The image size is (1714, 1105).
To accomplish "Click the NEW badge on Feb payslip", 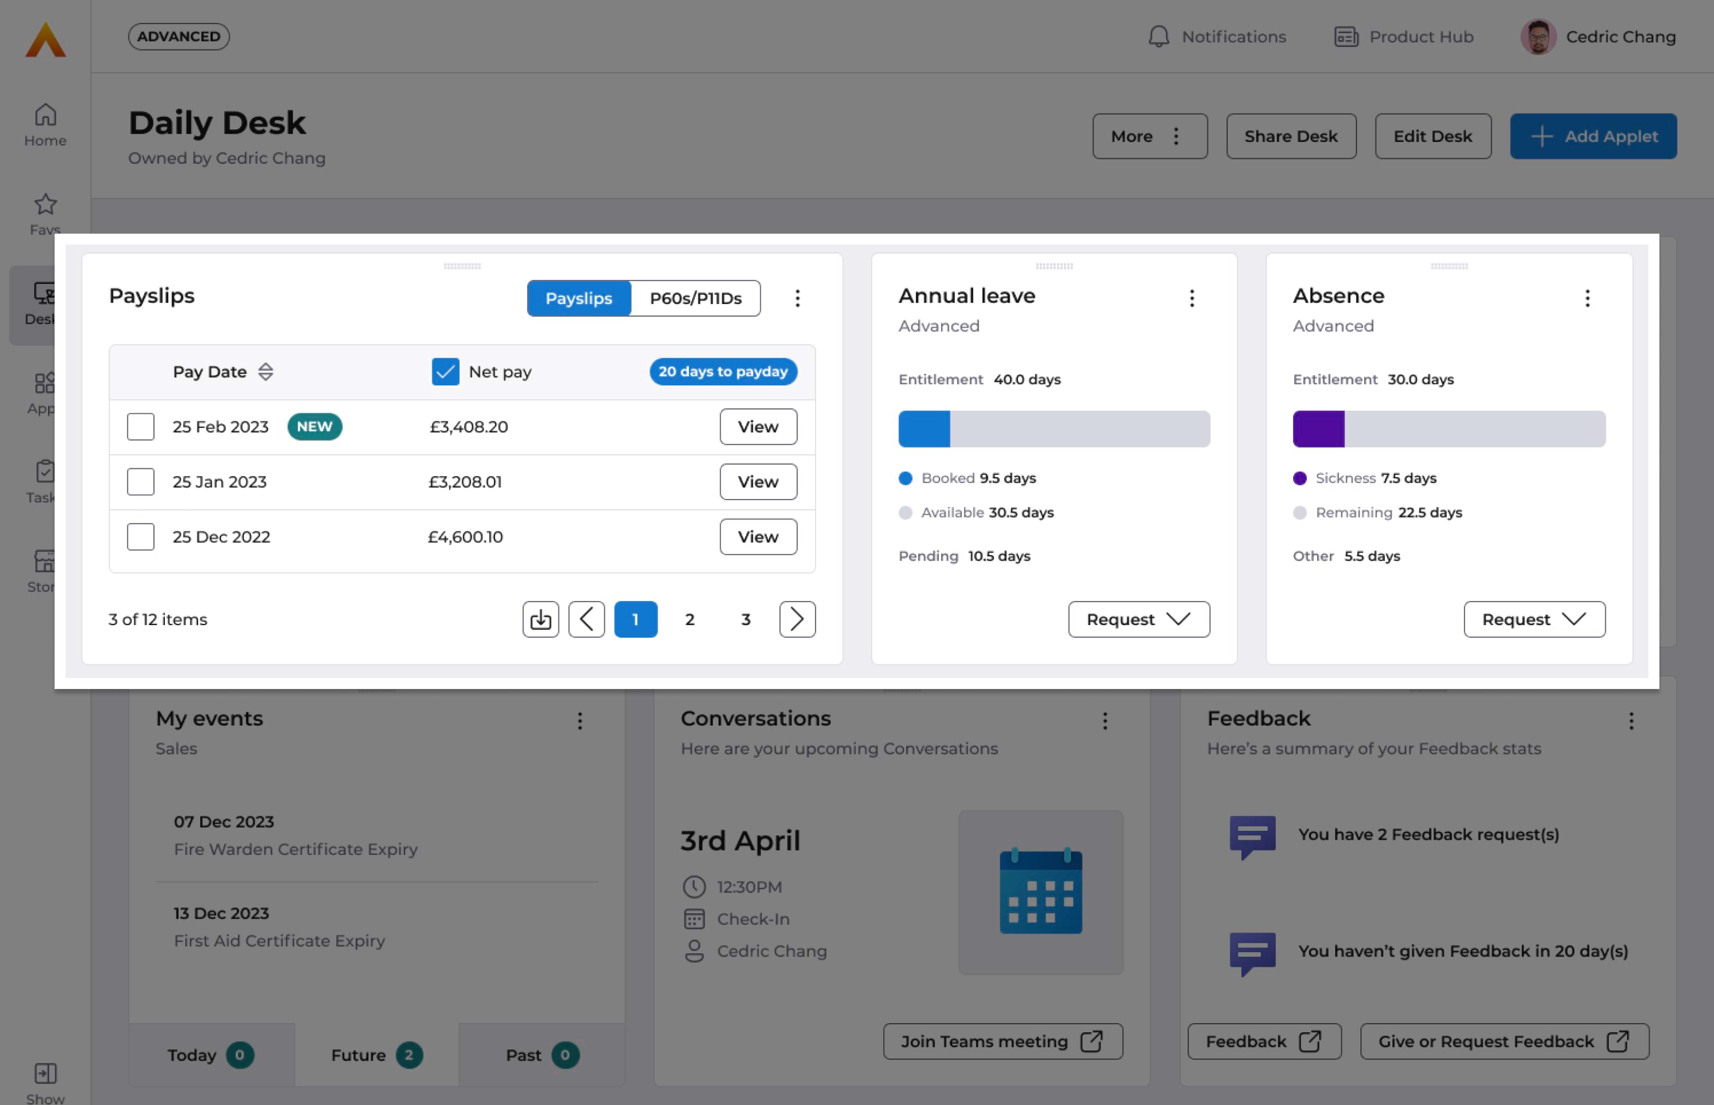I will [x=314, y=427].
